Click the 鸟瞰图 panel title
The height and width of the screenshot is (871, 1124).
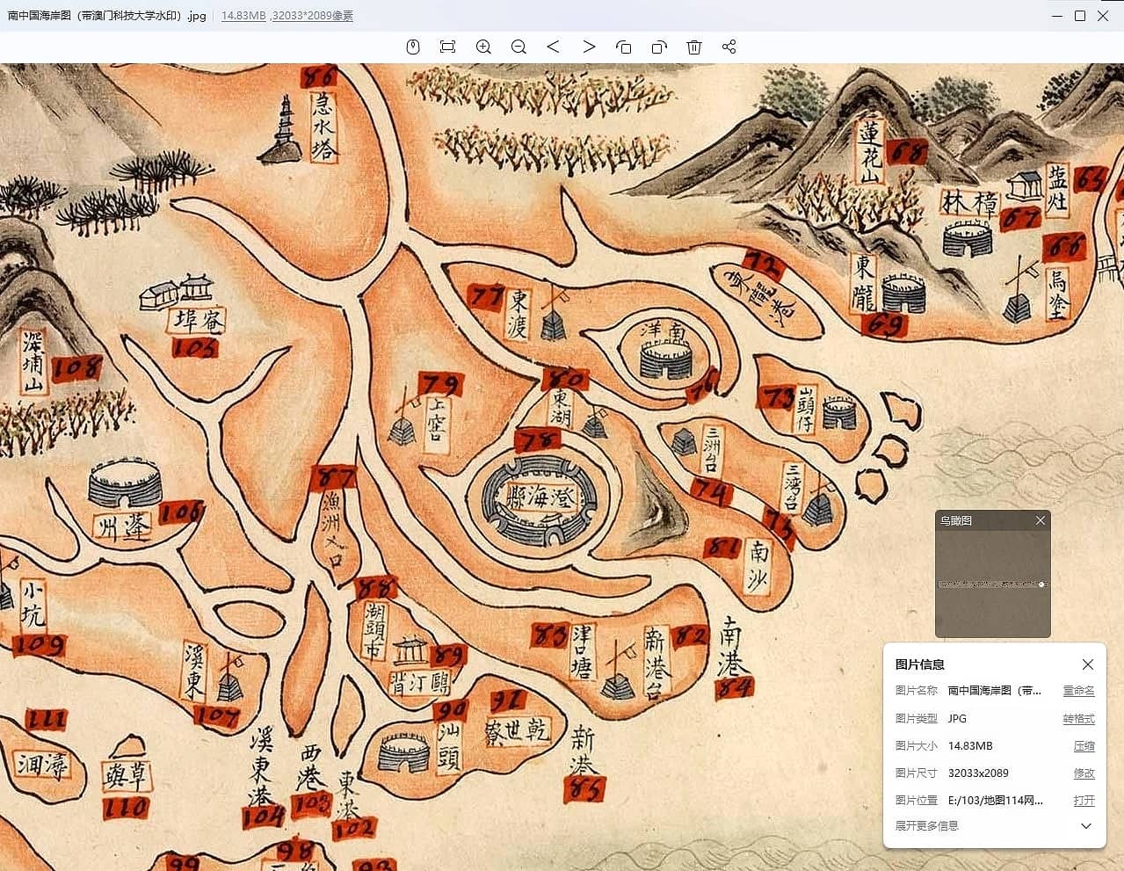(x=956, y=520)
